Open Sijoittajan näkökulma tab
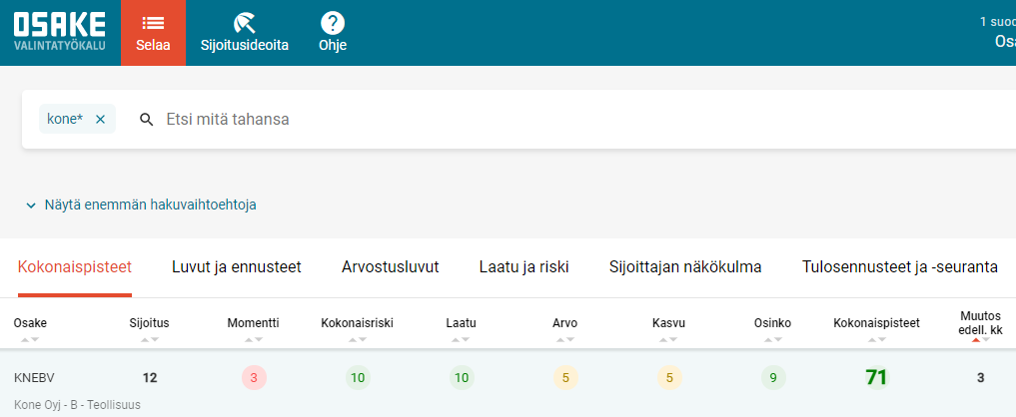 (685, 266)
